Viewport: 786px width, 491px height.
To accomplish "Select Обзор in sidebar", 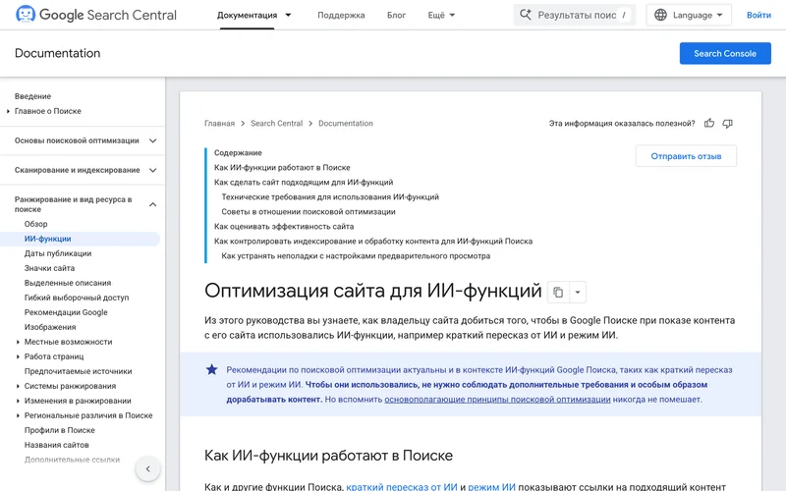I will coord(36,224).
